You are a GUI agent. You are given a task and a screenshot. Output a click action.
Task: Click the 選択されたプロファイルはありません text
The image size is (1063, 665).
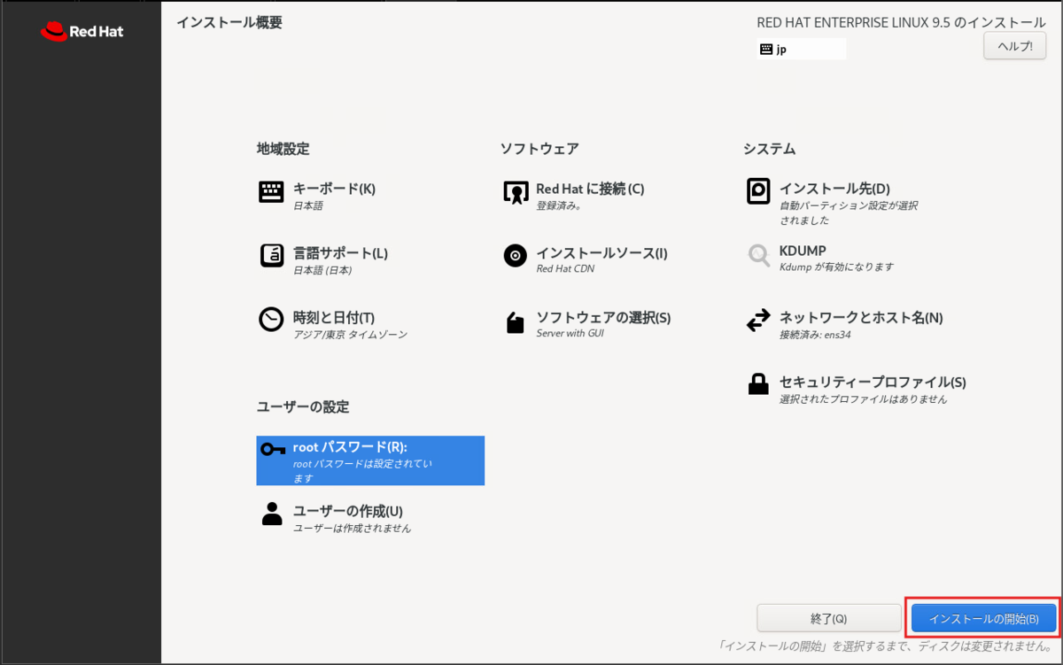(863, 399)
